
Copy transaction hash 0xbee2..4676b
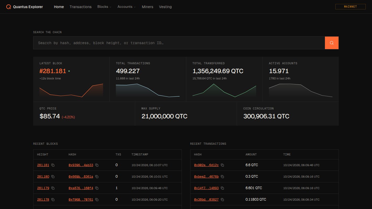coord(222,177)
